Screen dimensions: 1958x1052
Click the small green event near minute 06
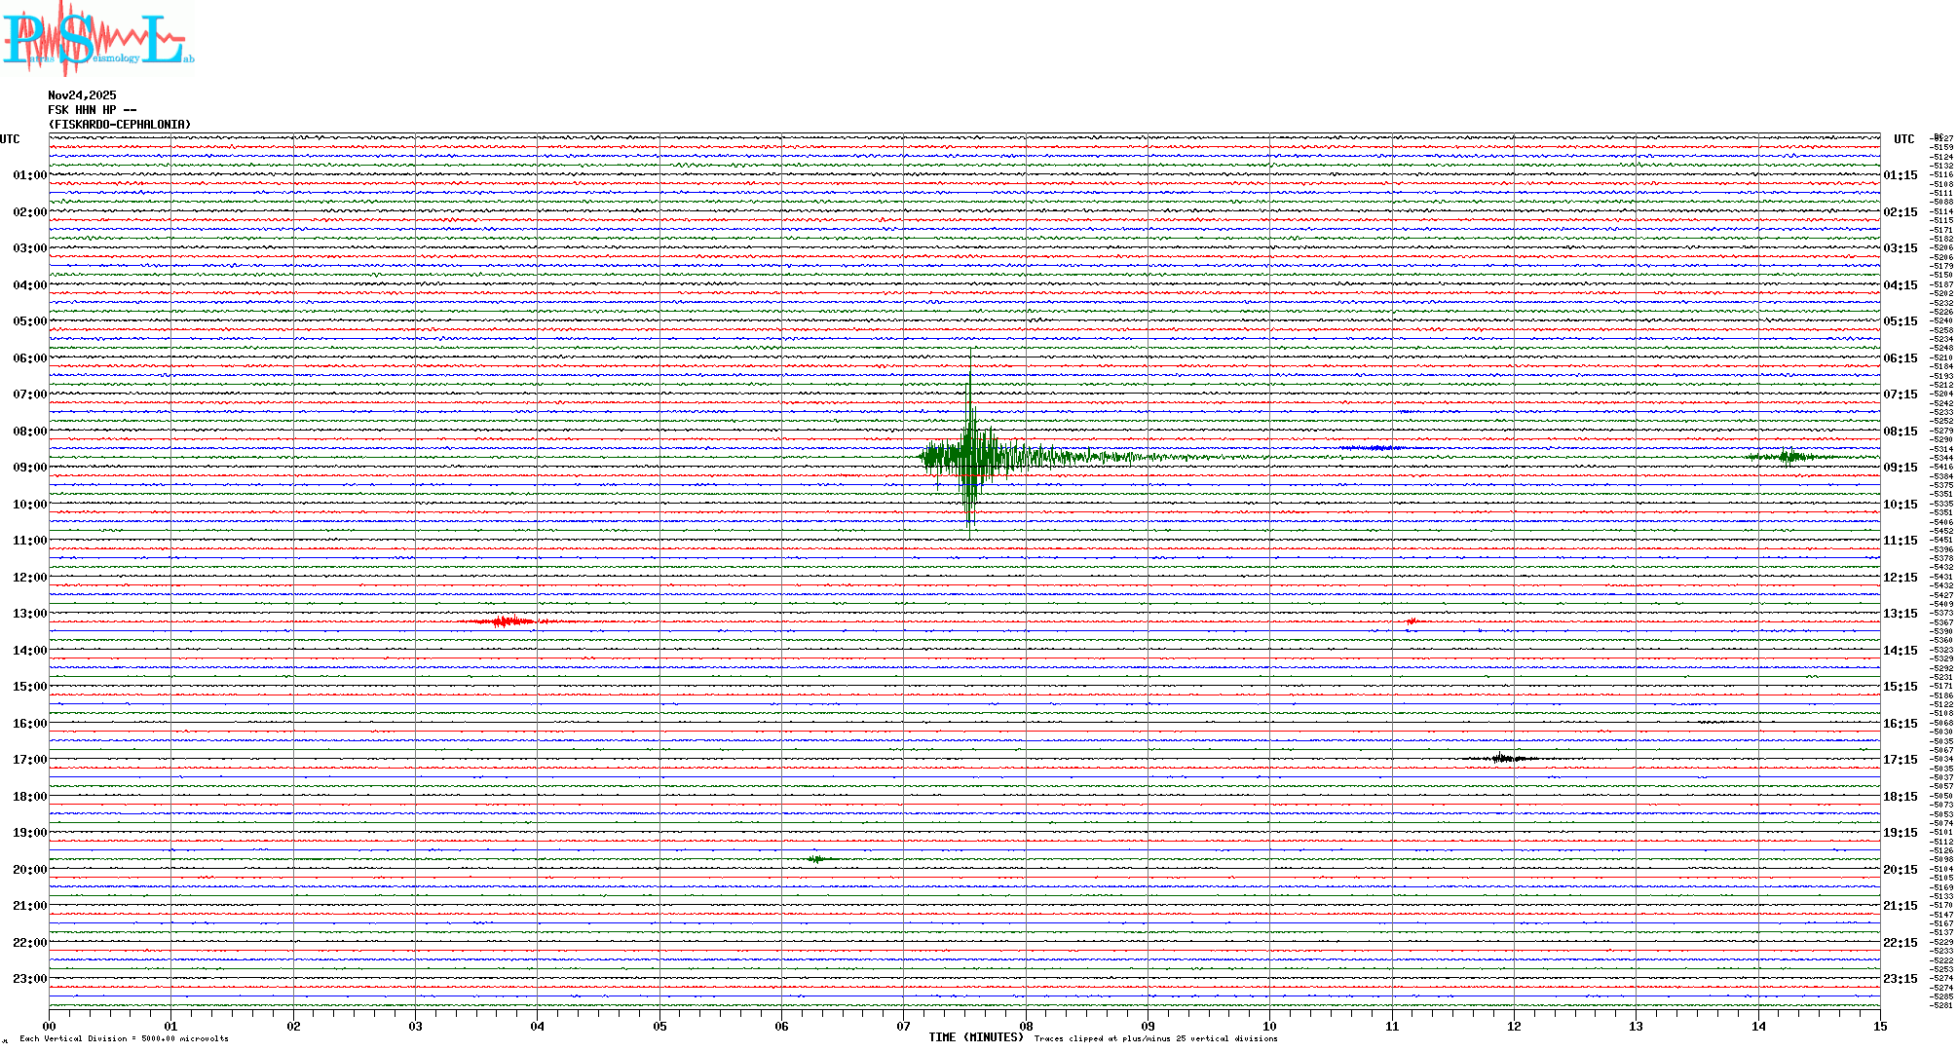(817, 859)
